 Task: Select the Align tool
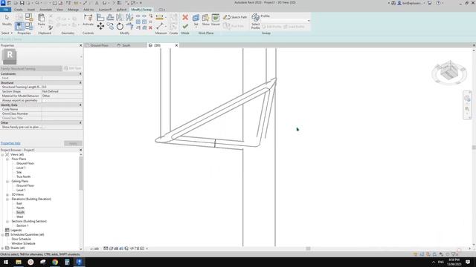(100, 17)
